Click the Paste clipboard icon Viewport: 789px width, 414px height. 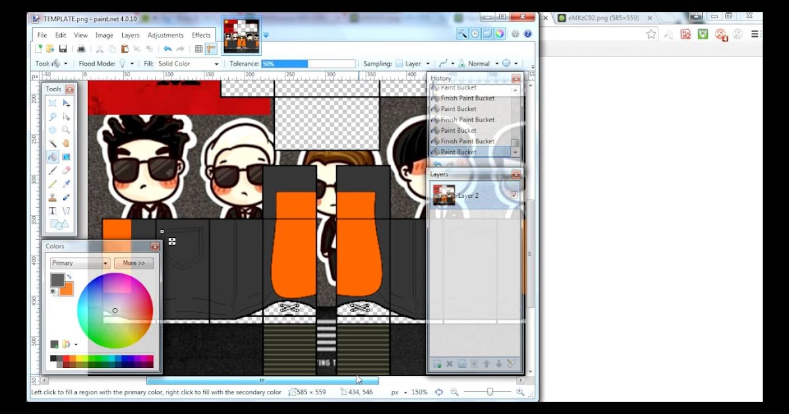(x=125, y=49)
